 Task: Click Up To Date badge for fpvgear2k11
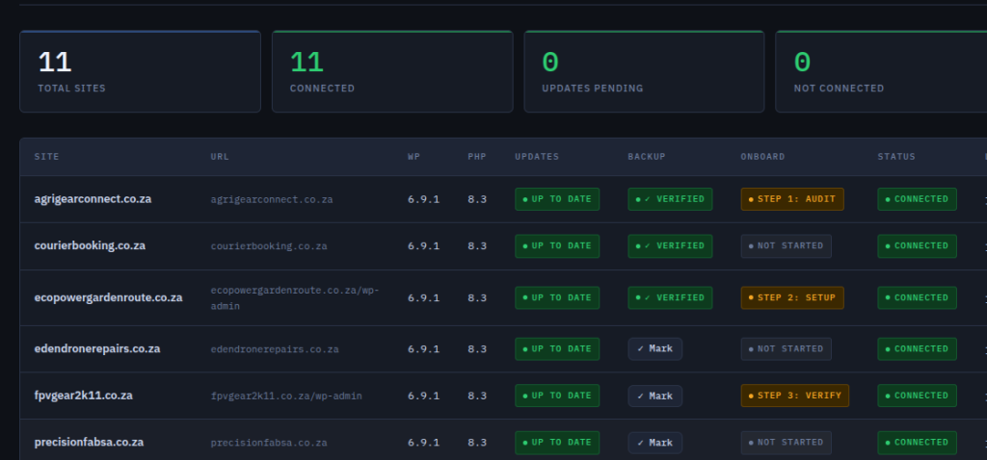557,396
